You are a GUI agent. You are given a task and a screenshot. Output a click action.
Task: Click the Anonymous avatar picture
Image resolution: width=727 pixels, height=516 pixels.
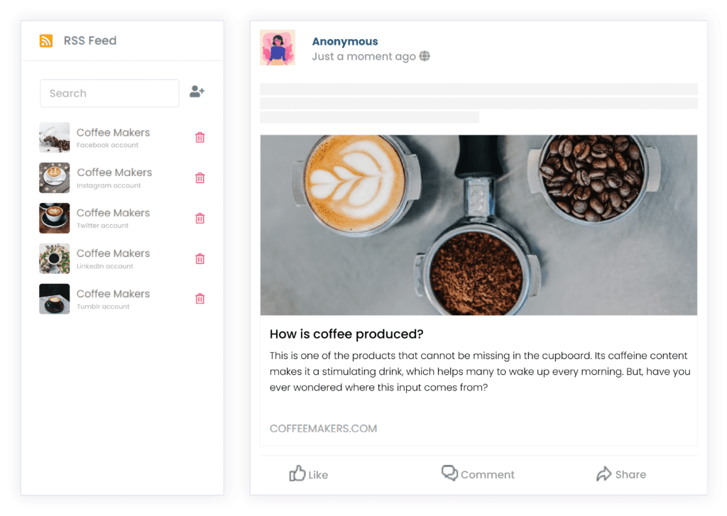tap(278, 48)
